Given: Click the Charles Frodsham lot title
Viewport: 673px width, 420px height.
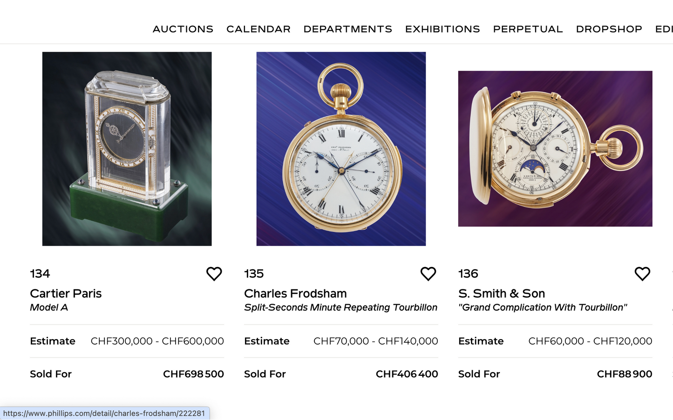Looking at the screenshot, I should click(295, 293).
